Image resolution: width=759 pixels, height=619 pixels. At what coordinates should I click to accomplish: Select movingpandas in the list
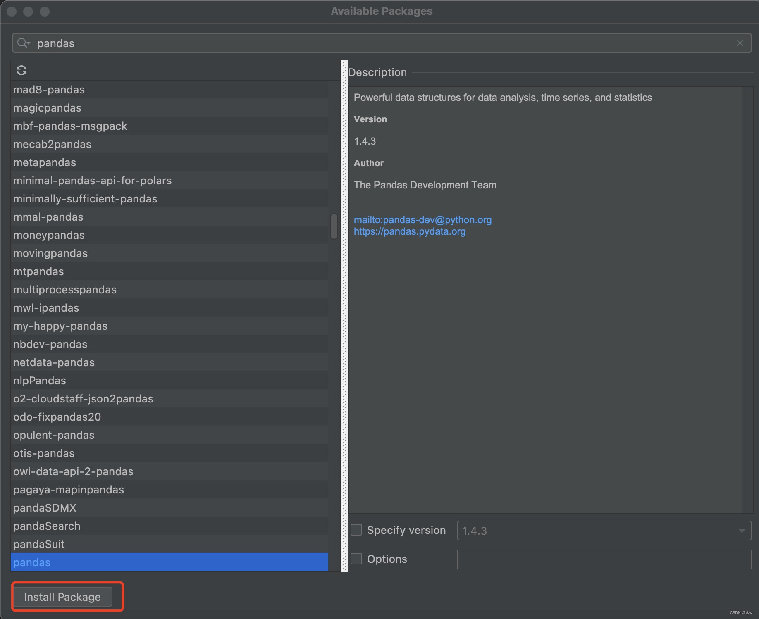169,253
